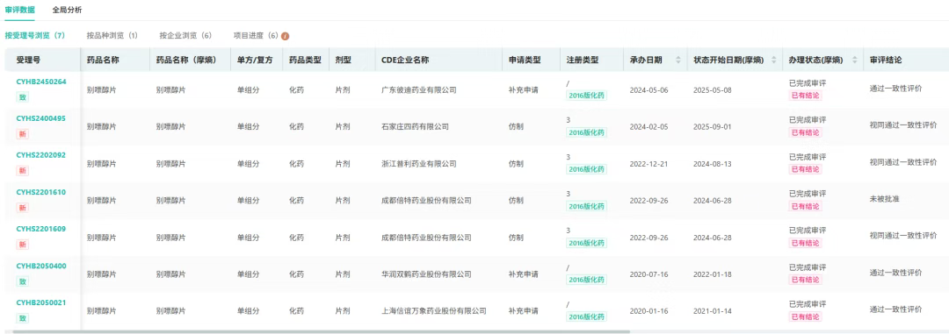The image size is (949, 334).
Task: Select company 华润双鹤药业股份有限公司
Action: tap(426, 274)
